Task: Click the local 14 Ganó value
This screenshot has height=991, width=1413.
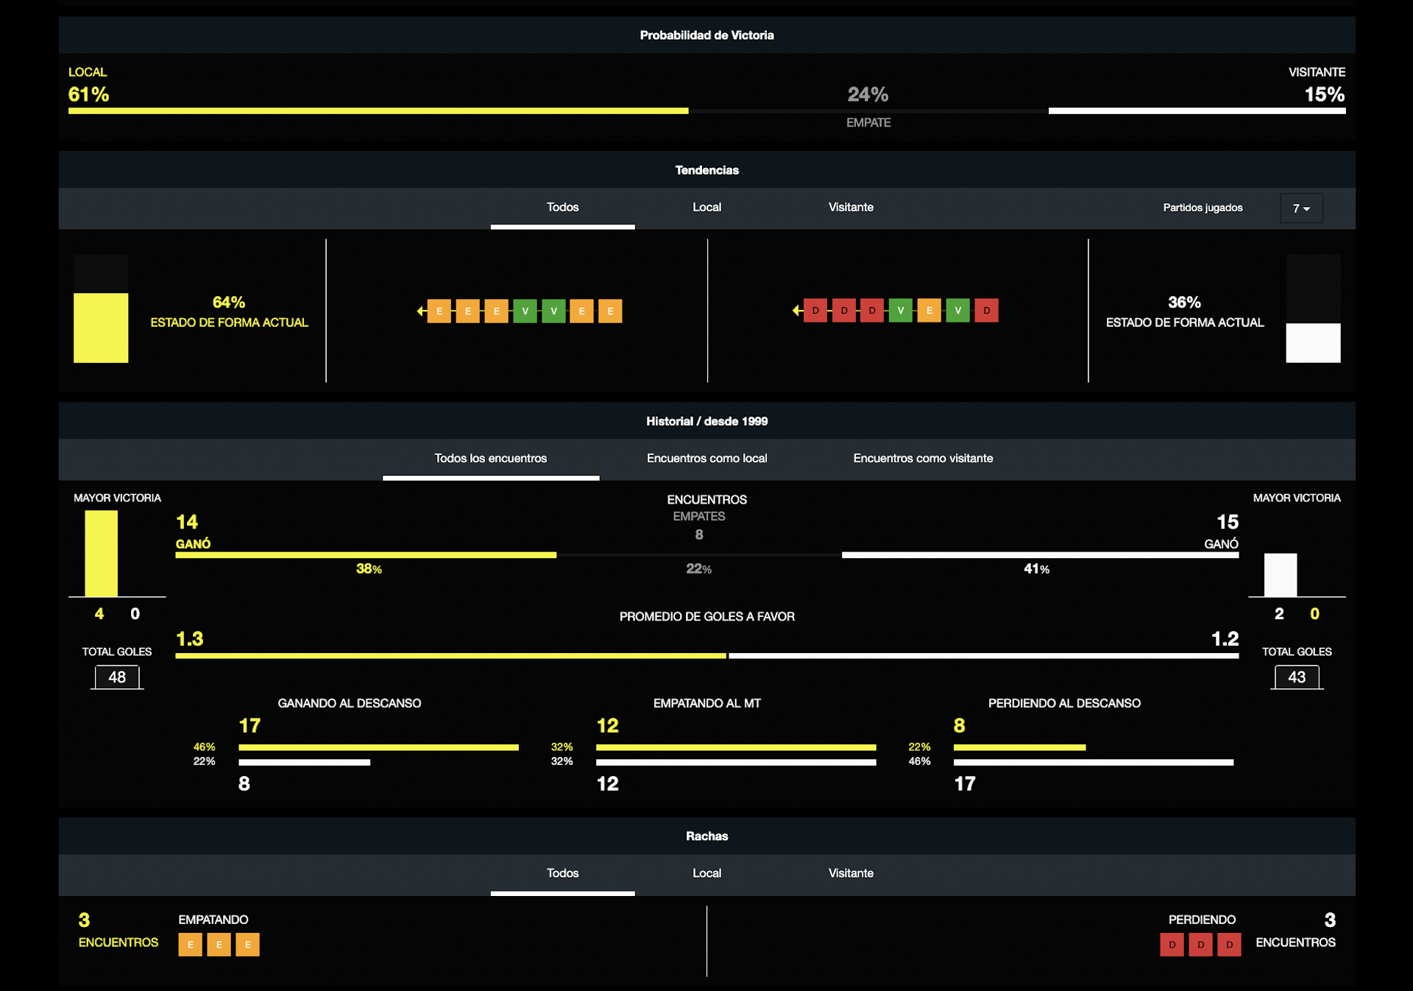Action: pyautogui.click(x=187, y=522)
